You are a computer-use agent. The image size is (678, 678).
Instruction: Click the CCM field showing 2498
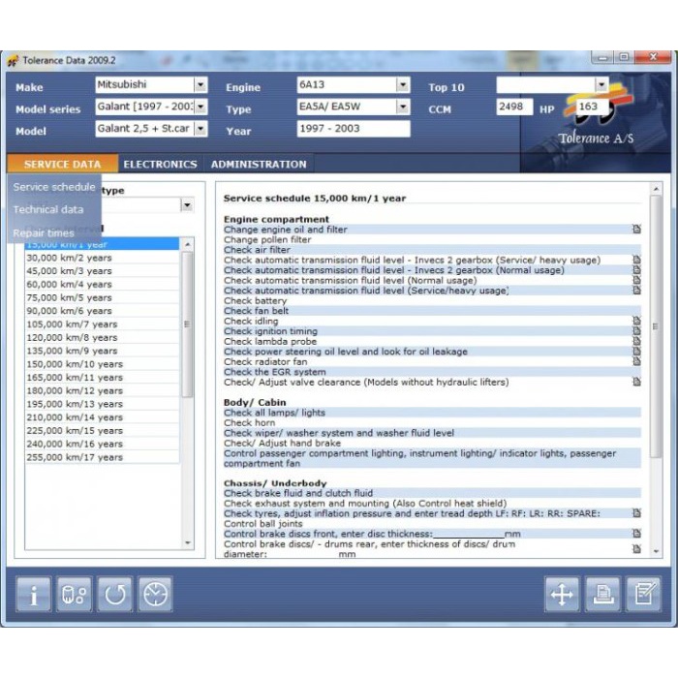pyautogui.click(x=514, y=107)
